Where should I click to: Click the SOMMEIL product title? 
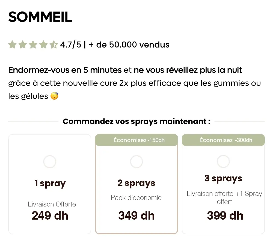40,17
